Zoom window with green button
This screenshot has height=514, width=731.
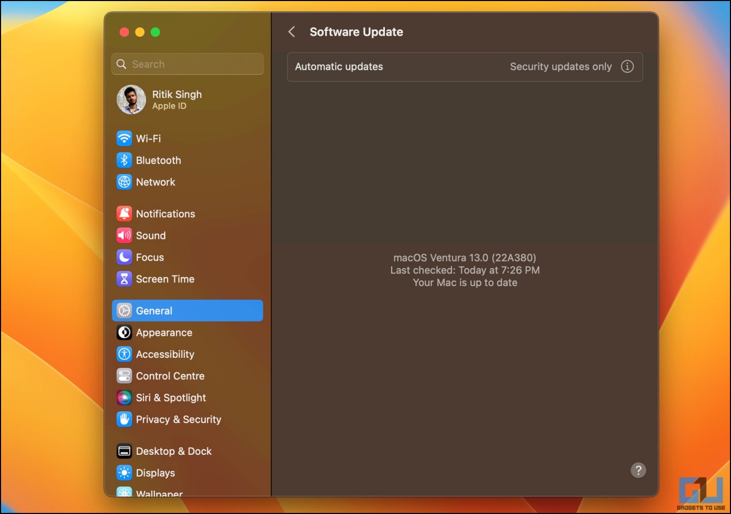tap(156, 32)
